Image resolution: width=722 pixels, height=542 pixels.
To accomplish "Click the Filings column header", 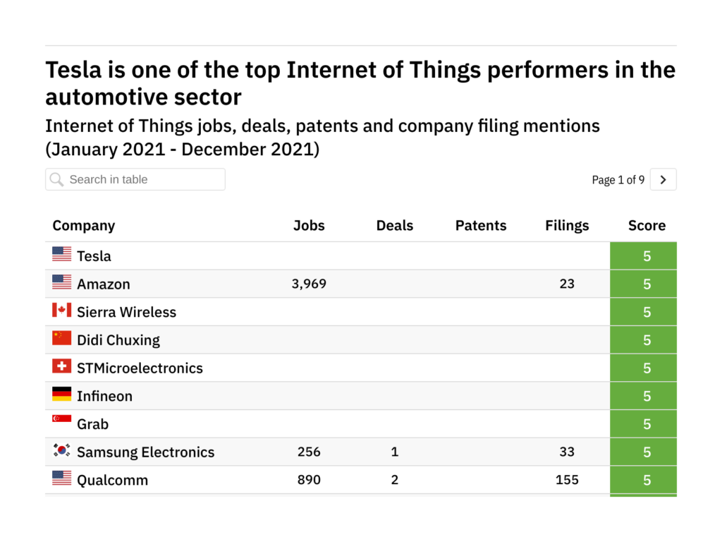I will (567, 226).
